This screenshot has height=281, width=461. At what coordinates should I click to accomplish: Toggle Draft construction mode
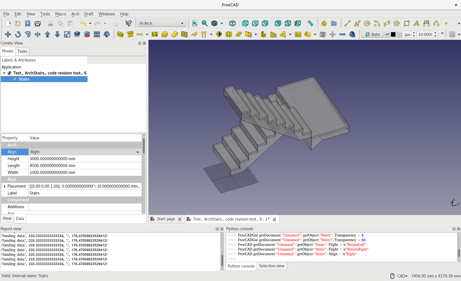point(387,34)
